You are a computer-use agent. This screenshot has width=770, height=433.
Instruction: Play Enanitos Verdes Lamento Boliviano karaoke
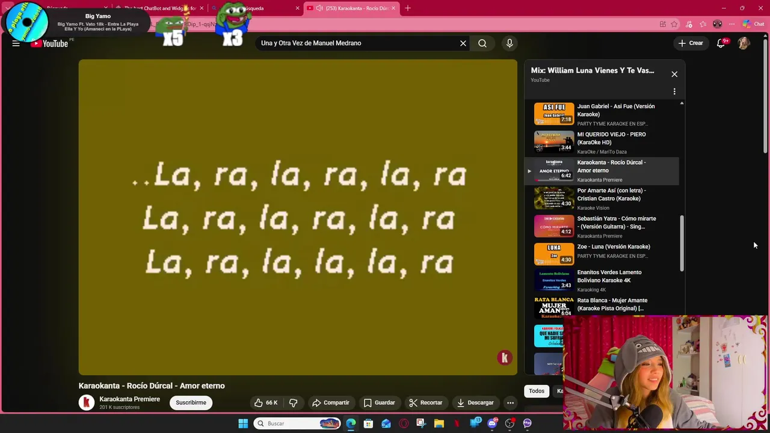point(606,280)
